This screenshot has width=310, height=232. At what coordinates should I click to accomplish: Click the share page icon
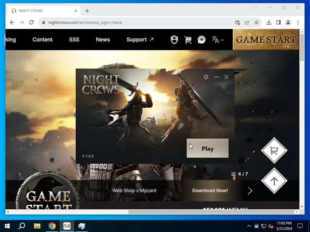pyautogui.click(x=247, y=22)
